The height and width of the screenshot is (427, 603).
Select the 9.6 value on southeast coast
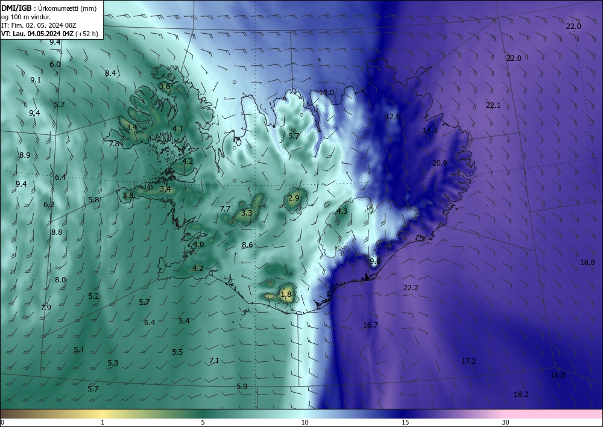click(375, 261)
